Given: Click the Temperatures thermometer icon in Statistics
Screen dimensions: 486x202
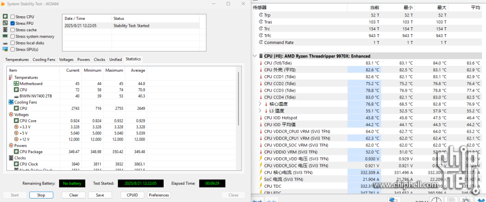Looking at the screenshot, I should coord(11,77).
